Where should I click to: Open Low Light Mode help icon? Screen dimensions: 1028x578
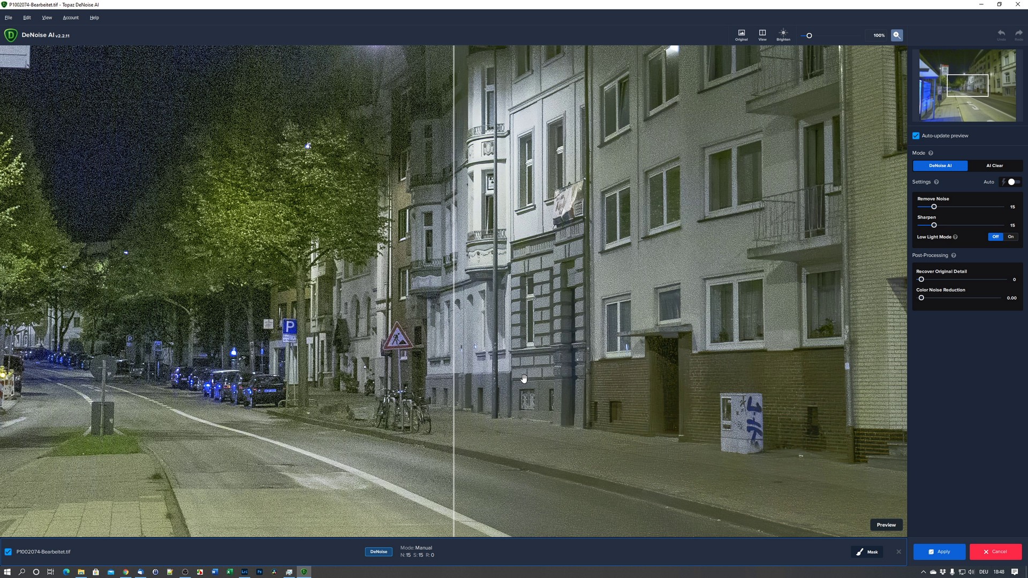coord(955,237)
